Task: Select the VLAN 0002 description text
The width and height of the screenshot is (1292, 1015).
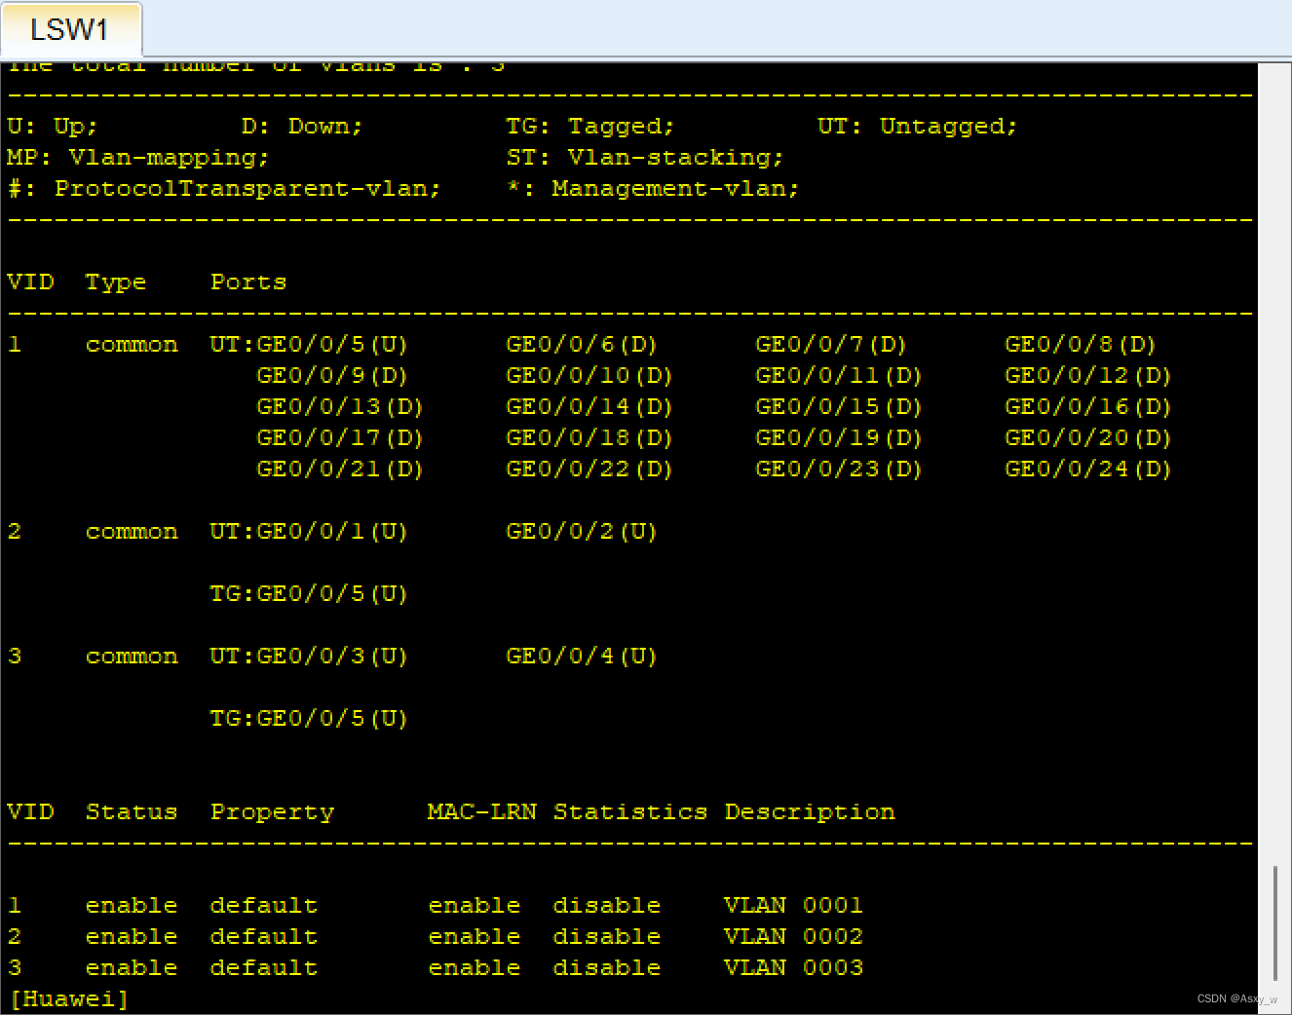Action: (793, 936)
